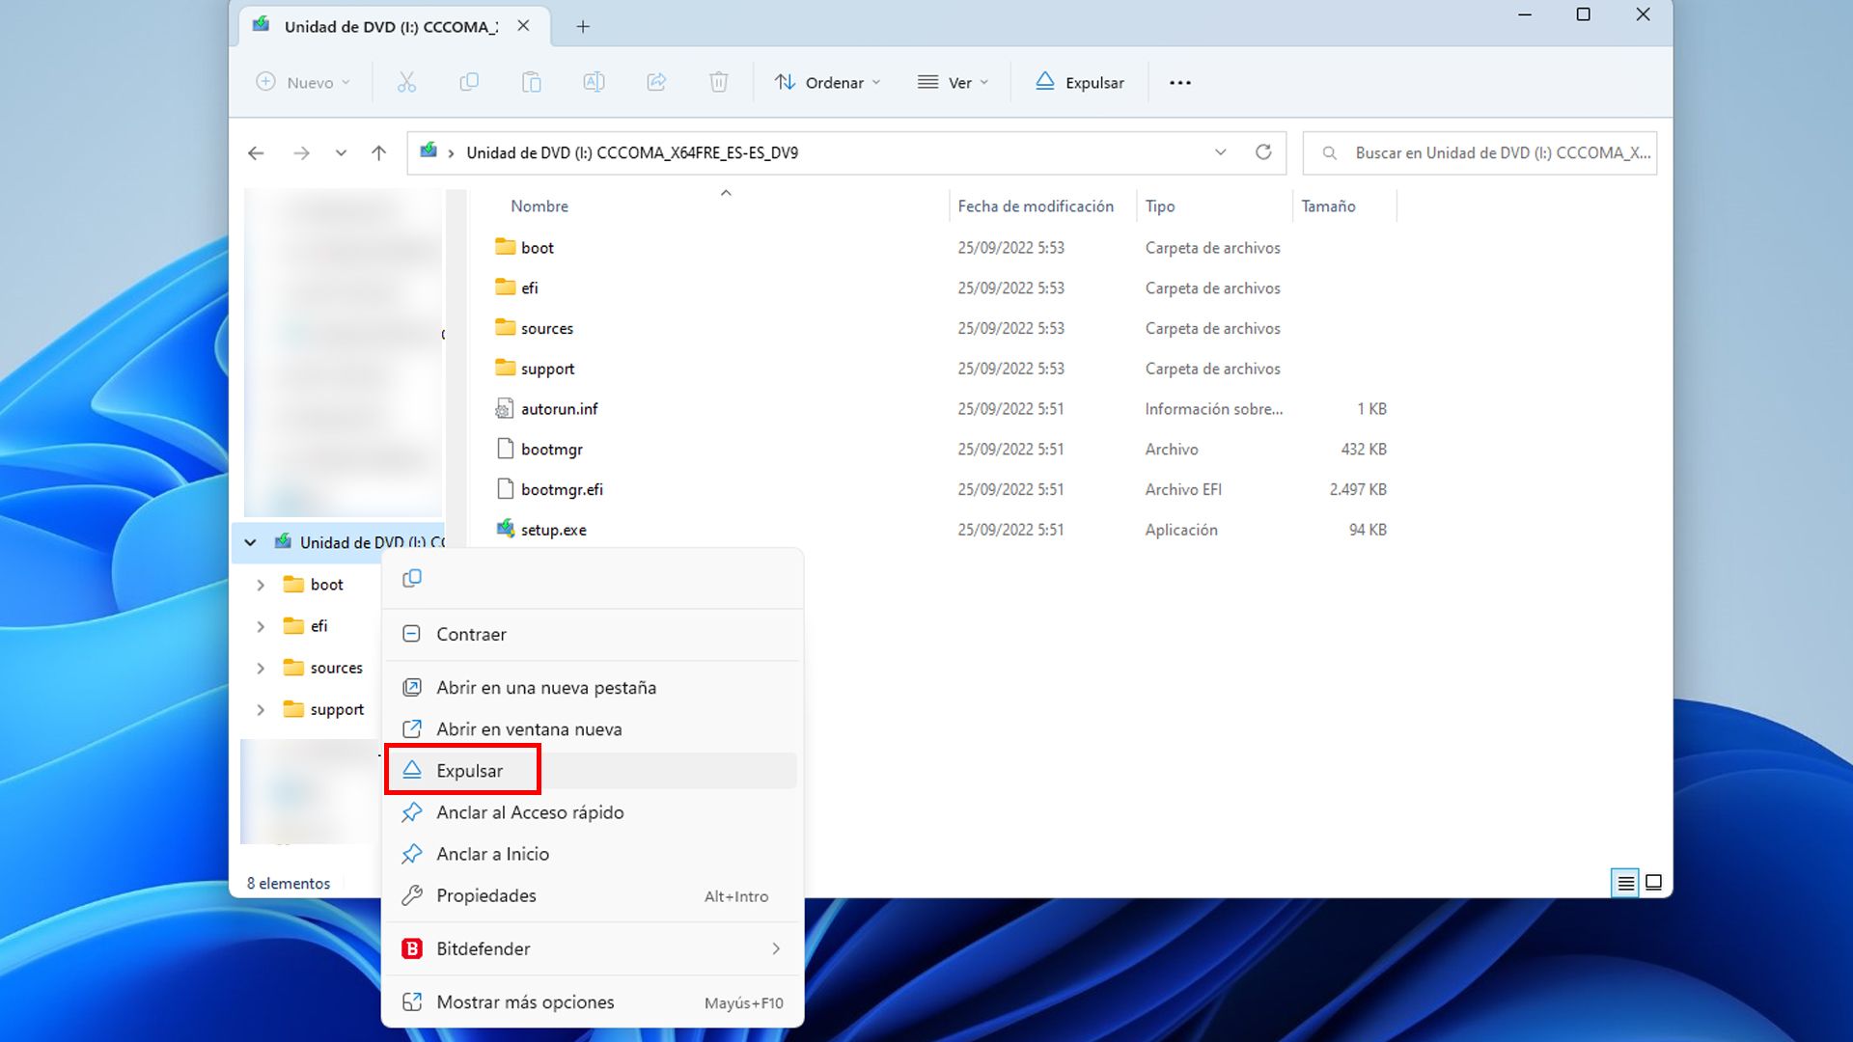Expand the sources folder in the sidebar

click(x=260, y=668)
